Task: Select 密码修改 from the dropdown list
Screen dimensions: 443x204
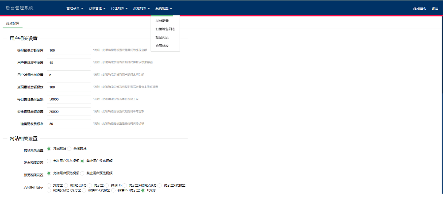Action: pos(162,45)
